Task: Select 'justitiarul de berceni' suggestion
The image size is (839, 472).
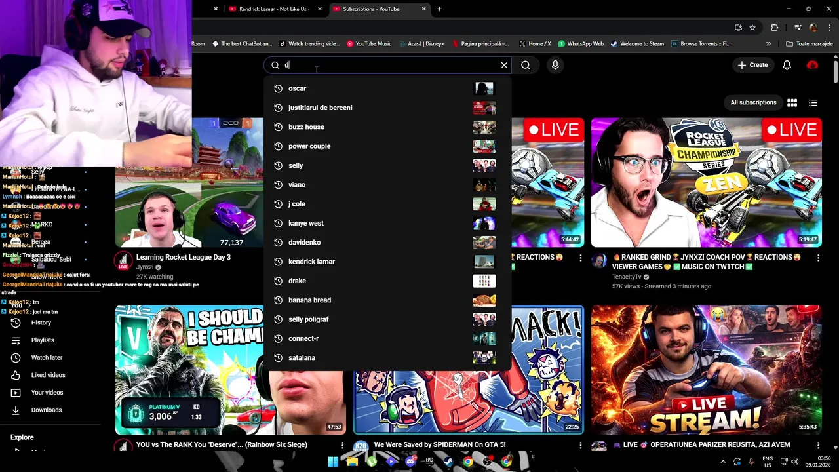Action: pos(387,108)
